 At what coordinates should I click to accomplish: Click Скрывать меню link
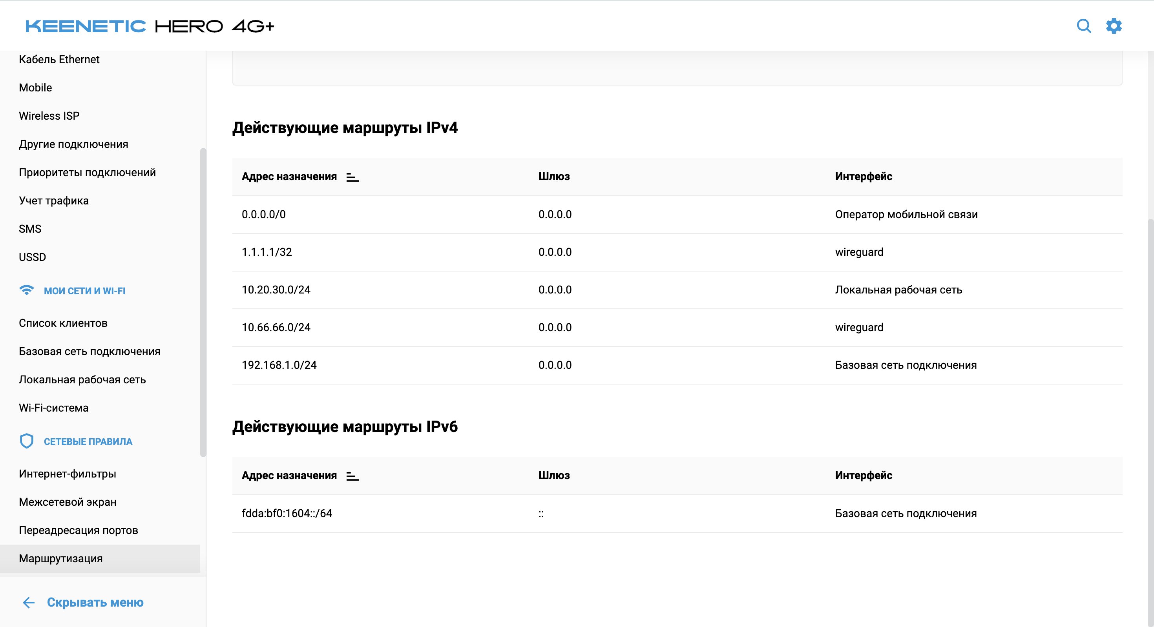point(95,602)
